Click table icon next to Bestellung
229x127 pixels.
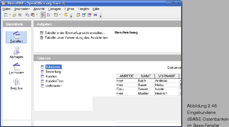(x=42, y=72)
